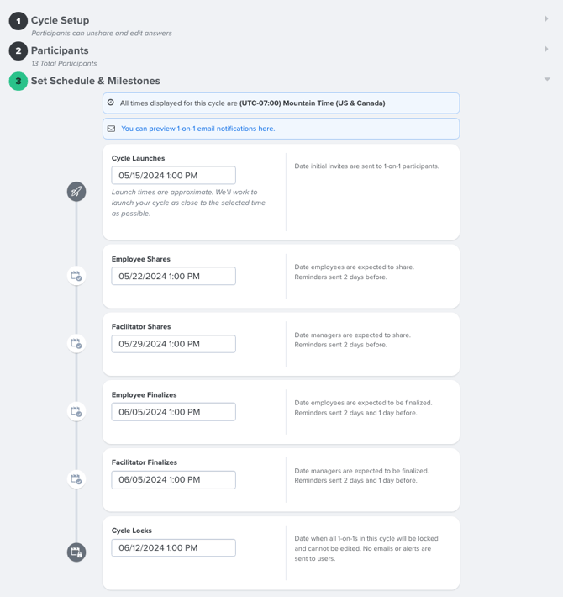Image resolution: width=563 pixels, height=597 pixels.
Task: Click the Employee Finalizes calendar milestone icon
Action: point(76,411)
